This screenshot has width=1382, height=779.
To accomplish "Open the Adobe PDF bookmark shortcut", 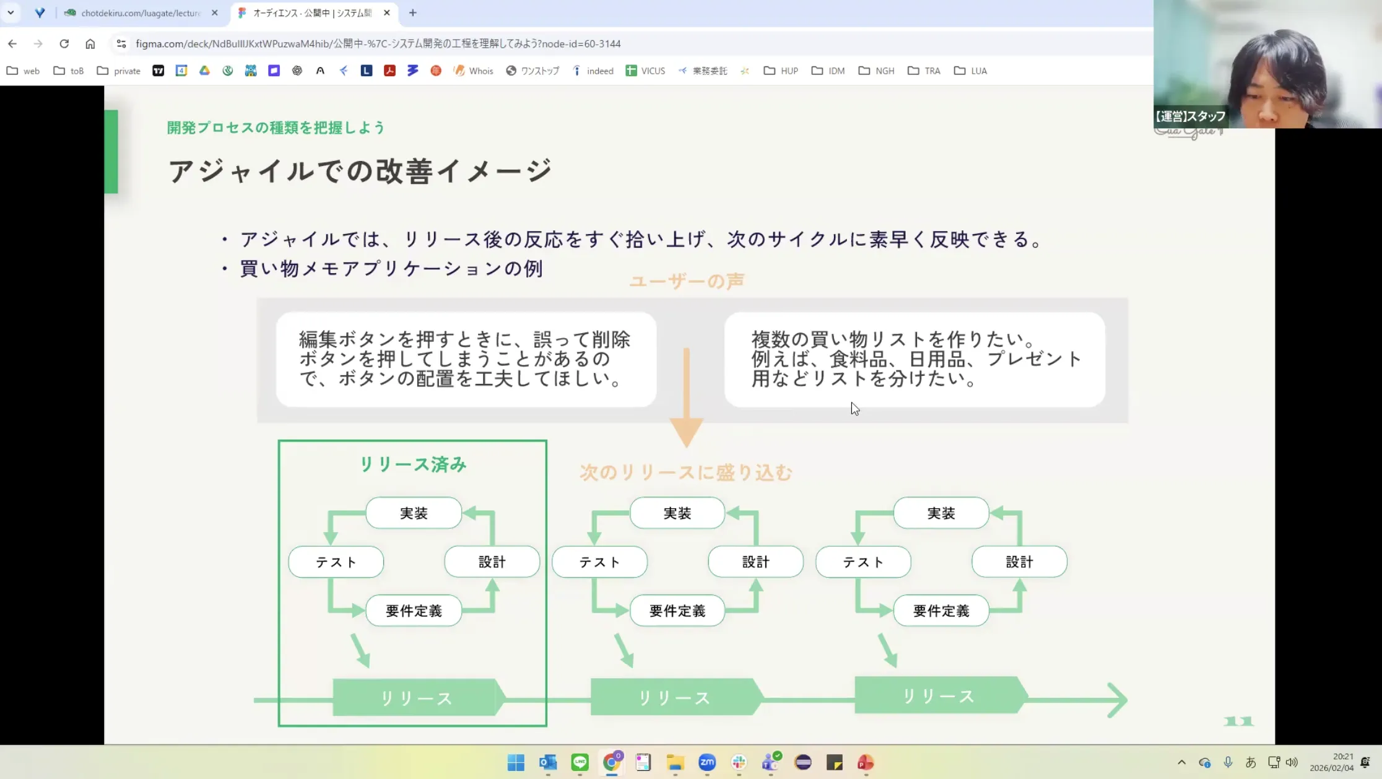I will 389,71.
